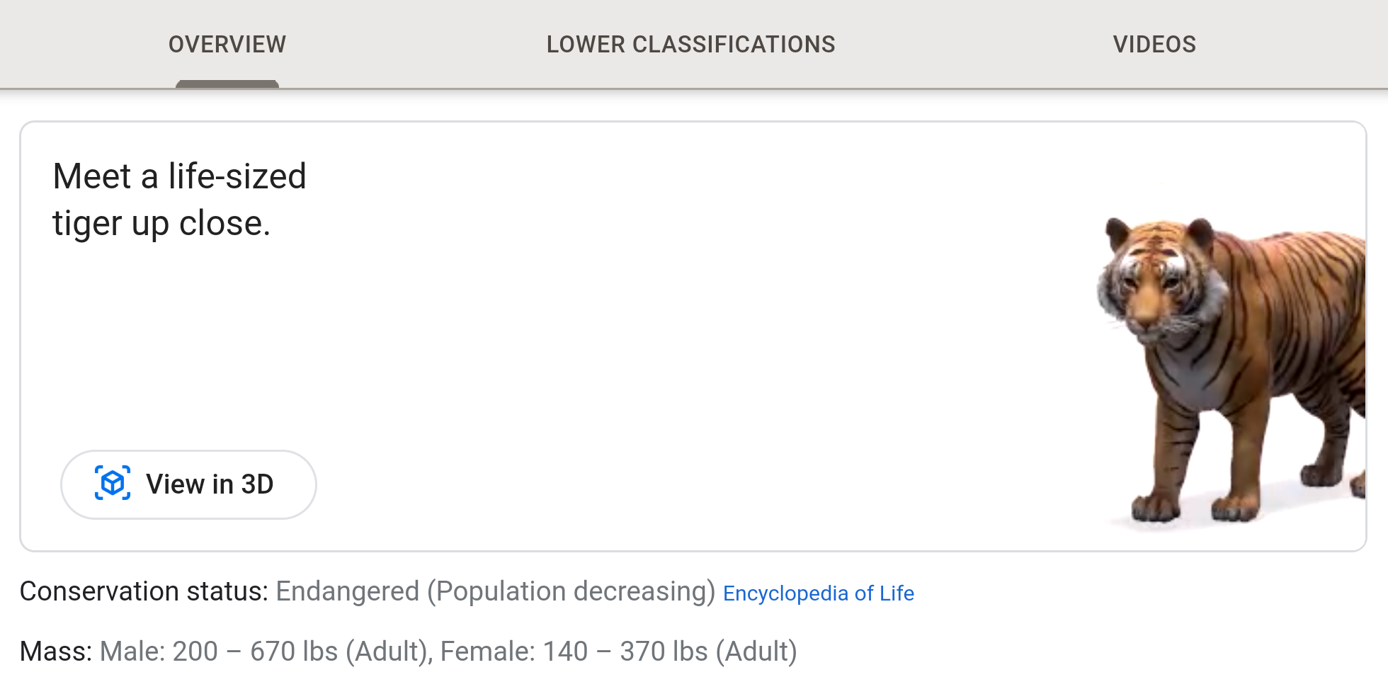Click the male weight range text
This screenshot has width=1388, height=694.
266,652
